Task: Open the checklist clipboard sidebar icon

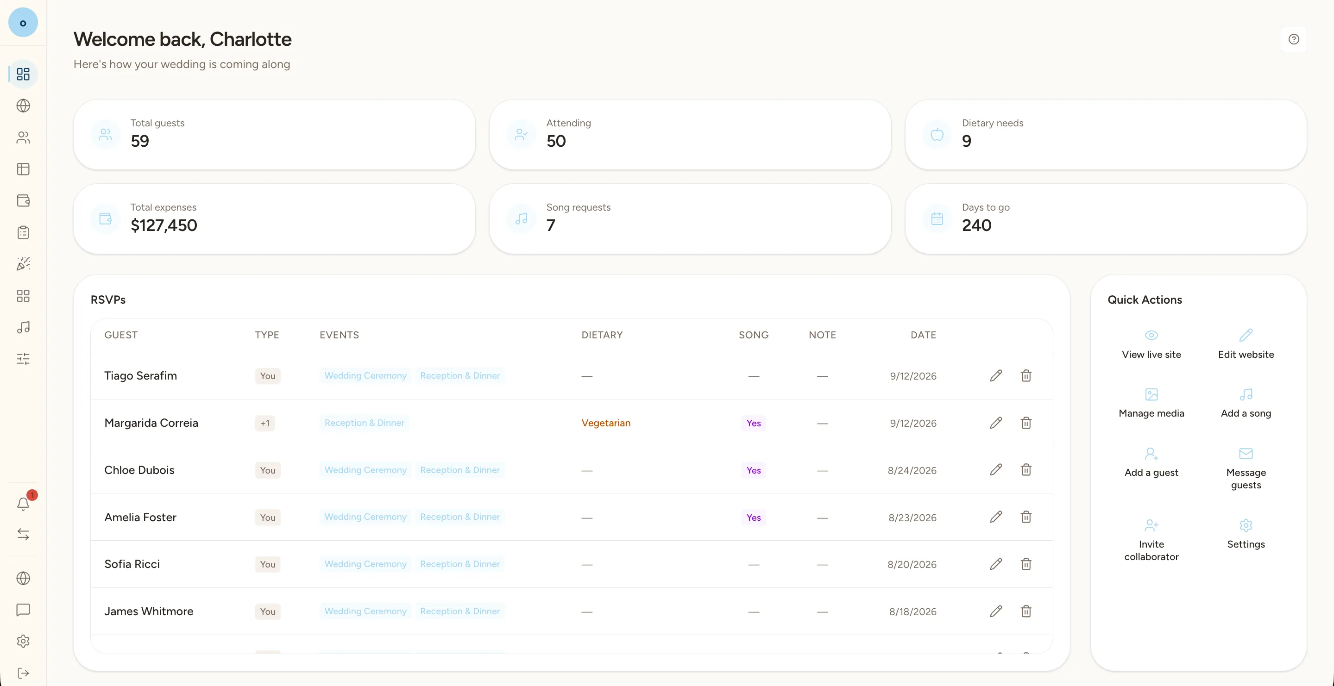Action: pos(23,232)
